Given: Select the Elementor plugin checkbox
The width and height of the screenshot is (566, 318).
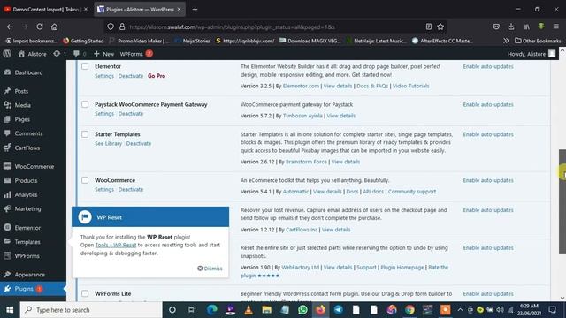Looking at the screenshot, I should pyautogui.click(x=85, y=66).
